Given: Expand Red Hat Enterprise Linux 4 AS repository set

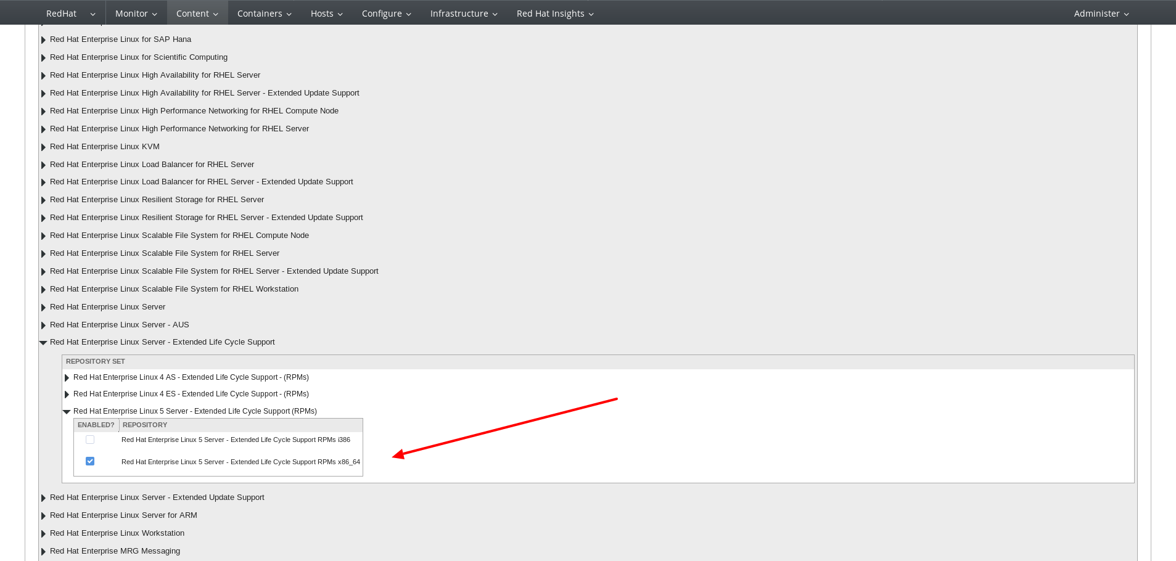Looking at the screenshot, I should point(67,377).
